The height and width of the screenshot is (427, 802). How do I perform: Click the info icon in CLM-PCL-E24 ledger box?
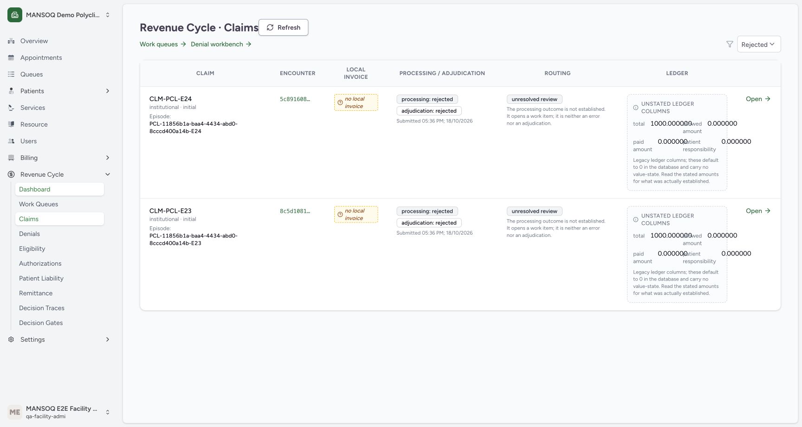pos(636,108)
